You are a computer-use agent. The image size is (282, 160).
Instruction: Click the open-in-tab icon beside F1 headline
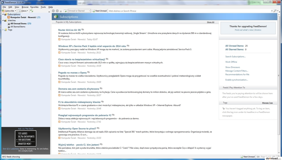(x=102, y=102)
